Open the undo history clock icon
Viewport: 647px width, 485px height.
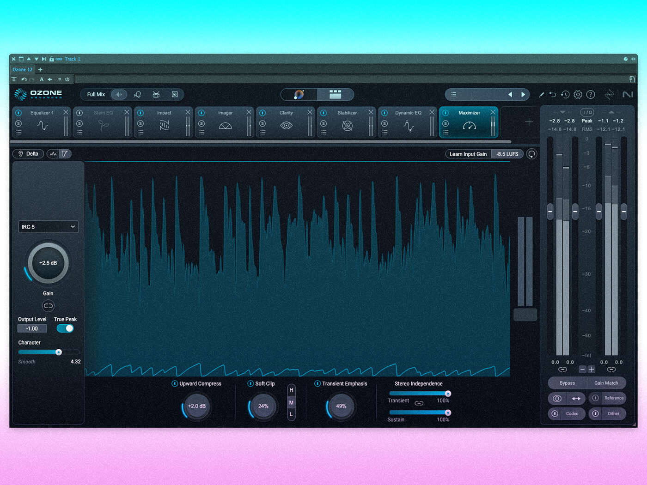click(x=565, y=95)
